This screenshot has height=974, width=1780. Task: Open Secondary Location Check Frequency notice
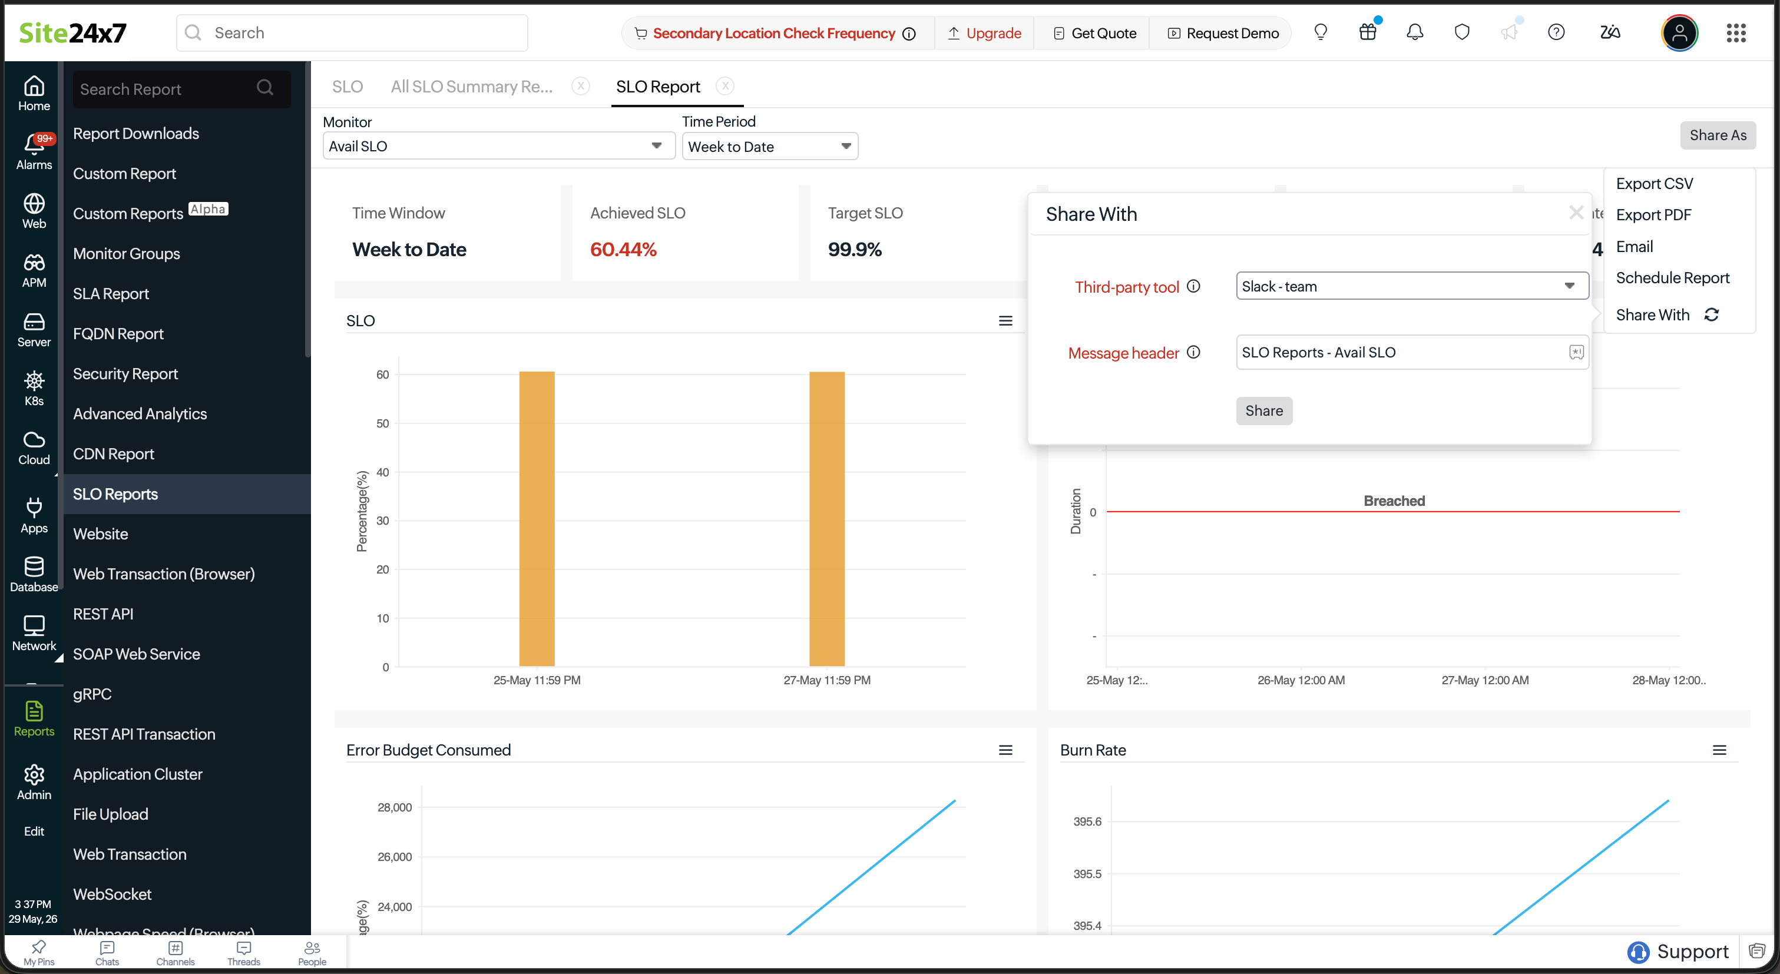tap(775, 33)
